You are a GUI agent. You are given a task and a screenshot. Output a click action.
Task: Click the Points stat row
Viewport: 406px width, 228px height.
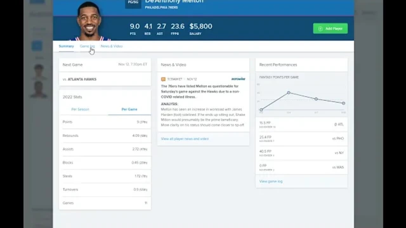pyautogui.click(x=105, y=122)
